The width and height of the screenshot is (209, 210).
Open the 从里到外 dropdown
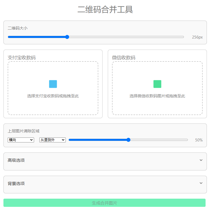(x=52, y=140)
